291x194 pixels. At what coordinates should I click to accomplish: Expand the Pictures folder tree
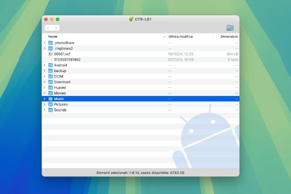pyautogui.click(x=44, y=104)
